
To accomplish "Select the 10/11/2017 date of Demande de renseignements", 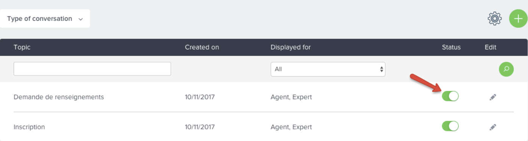I will point(200,97).
